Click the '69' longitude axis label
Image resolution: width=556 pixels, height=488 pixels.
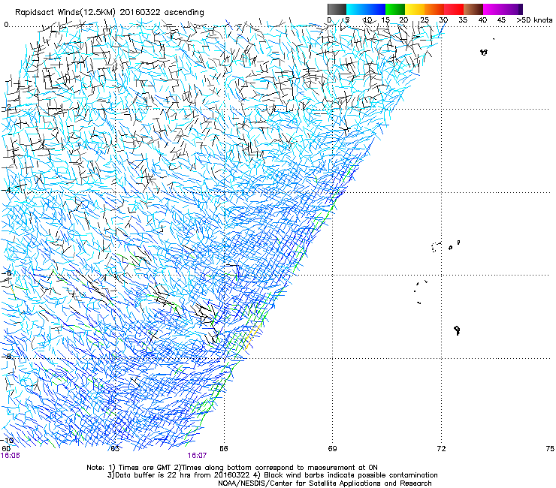point(332,449)
